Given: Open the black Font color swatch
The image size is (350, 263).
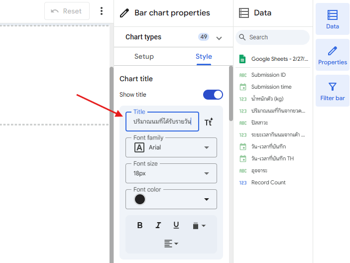Looking at the screenshot, I should 140,199.
